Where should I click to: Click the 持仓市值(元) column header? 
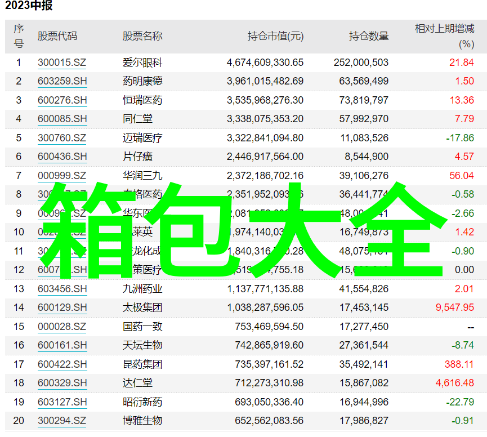point(275,37)
